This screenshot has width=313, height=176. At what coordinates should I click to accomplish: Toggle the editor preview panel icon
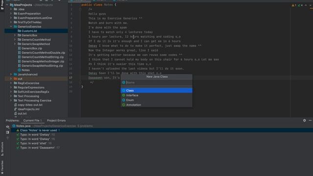pos(8,132)
